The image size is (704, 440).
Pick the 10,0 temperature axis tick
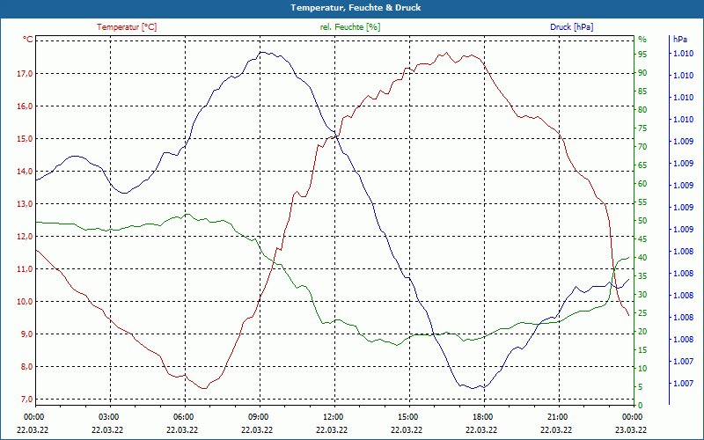pos(25,301)
